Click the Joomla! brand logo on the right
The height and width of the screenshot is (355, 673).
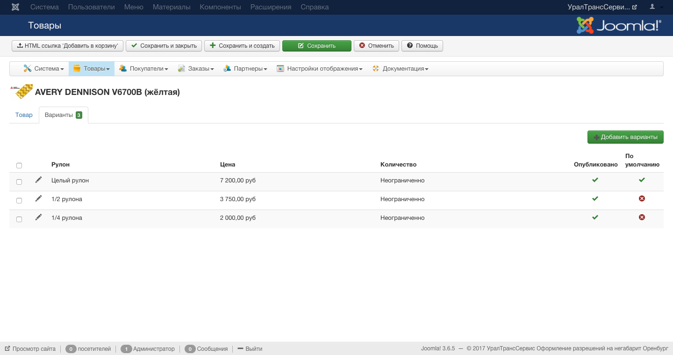619,25
